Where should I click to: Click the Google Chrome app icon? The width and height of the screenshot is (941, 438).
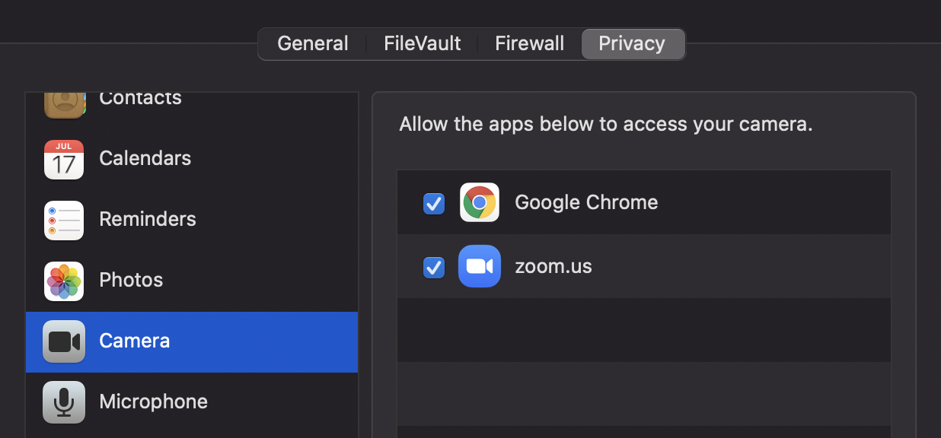[480, 202]
